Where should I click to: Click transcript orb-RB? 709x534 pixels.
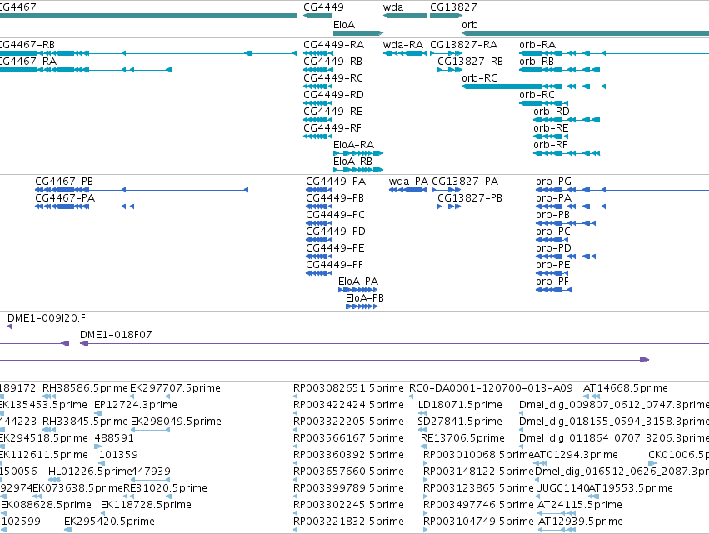(559, 70)
